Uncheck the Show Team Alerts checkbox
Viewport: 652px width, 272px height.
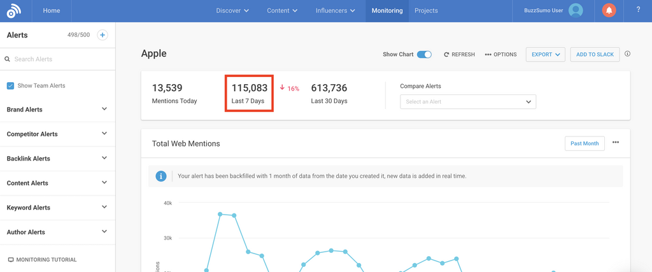(10, 85)
